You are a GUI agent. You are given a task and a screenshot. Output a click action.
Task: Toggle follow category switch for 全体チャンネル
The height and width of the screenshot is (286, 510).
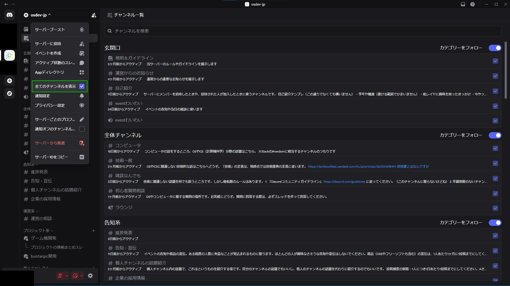tap(495, 135)
